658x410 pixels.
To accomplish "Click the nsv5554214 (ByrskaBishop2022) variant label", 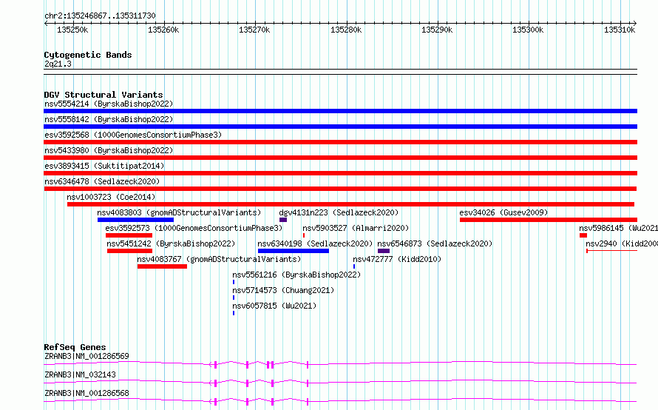I will coord(109,104).
